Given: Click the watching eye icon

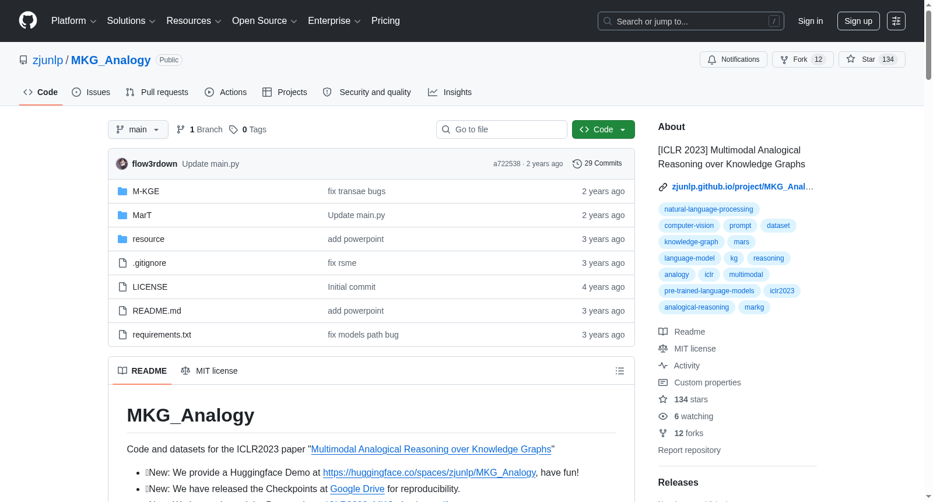Looking at the screenshot, I should 663,416.
